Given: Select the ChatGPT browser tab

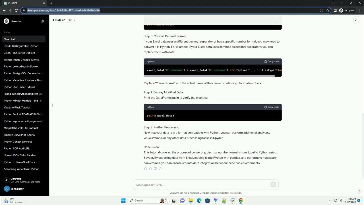Looking at the screenshot, I should (24, 3).
